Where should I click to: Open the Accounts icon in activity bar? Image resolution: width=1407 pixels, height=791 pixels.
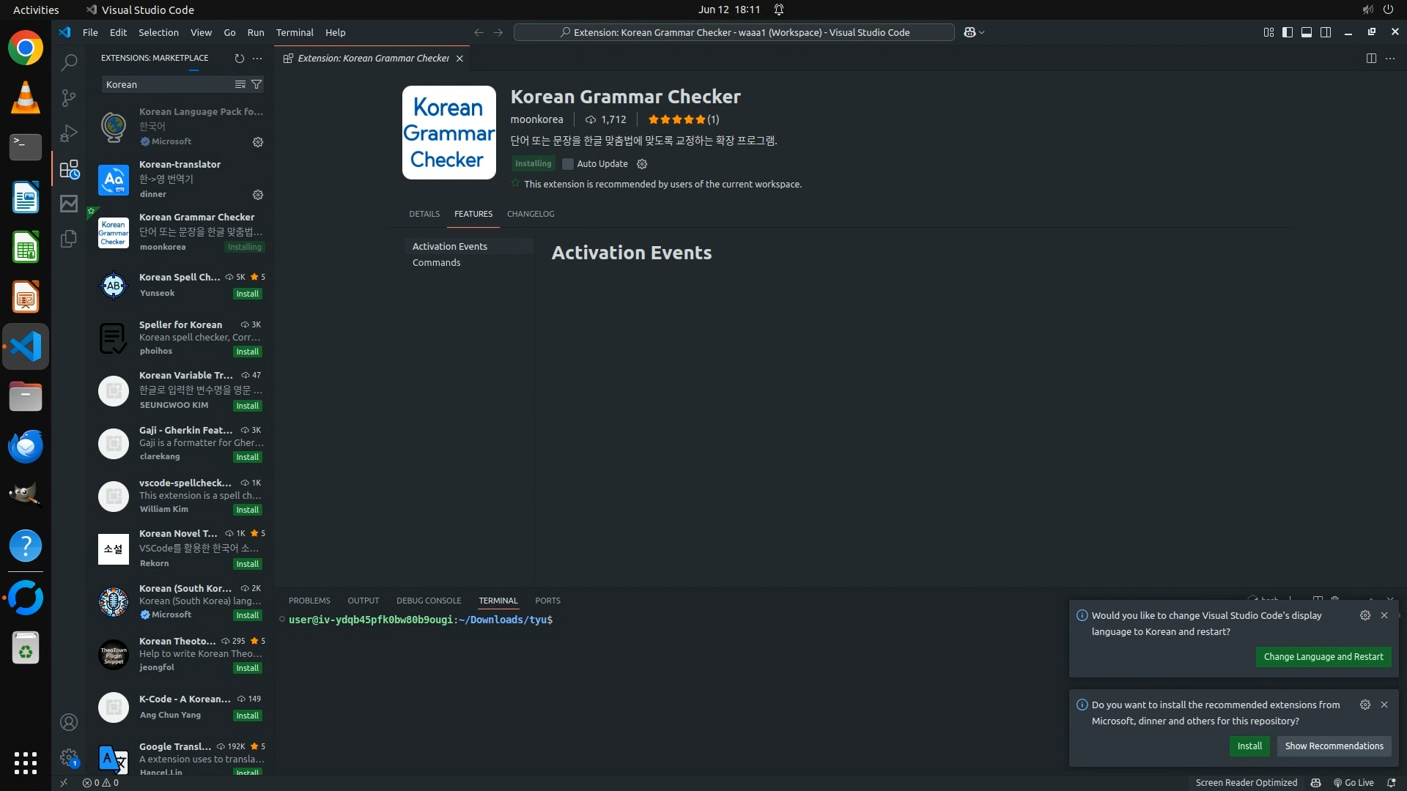click(69, 722)
